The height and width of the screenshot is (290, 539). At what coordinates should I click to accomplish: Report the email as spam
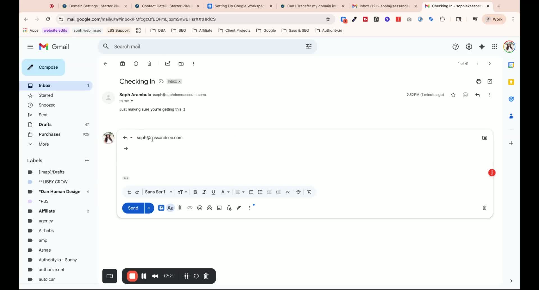136,64
